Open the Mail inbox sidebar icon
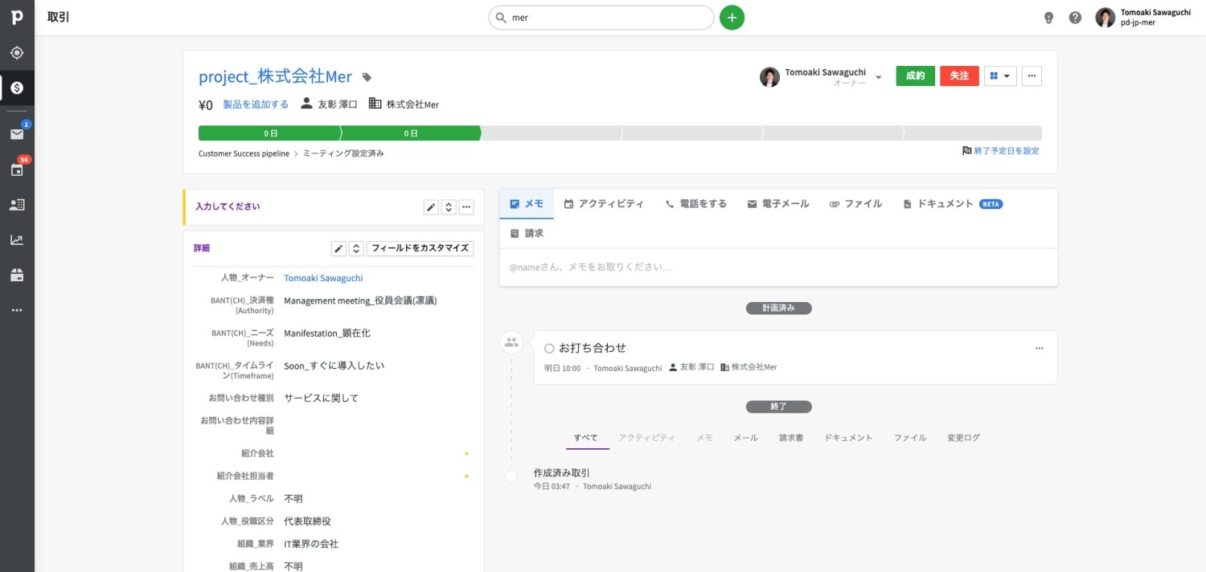This screenshot has height=572, width=1206. click(x=17, y=134)
